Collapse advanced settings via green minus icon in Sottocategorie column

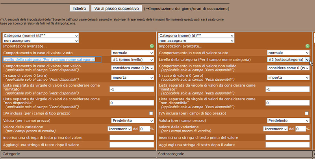pos(308,46)
